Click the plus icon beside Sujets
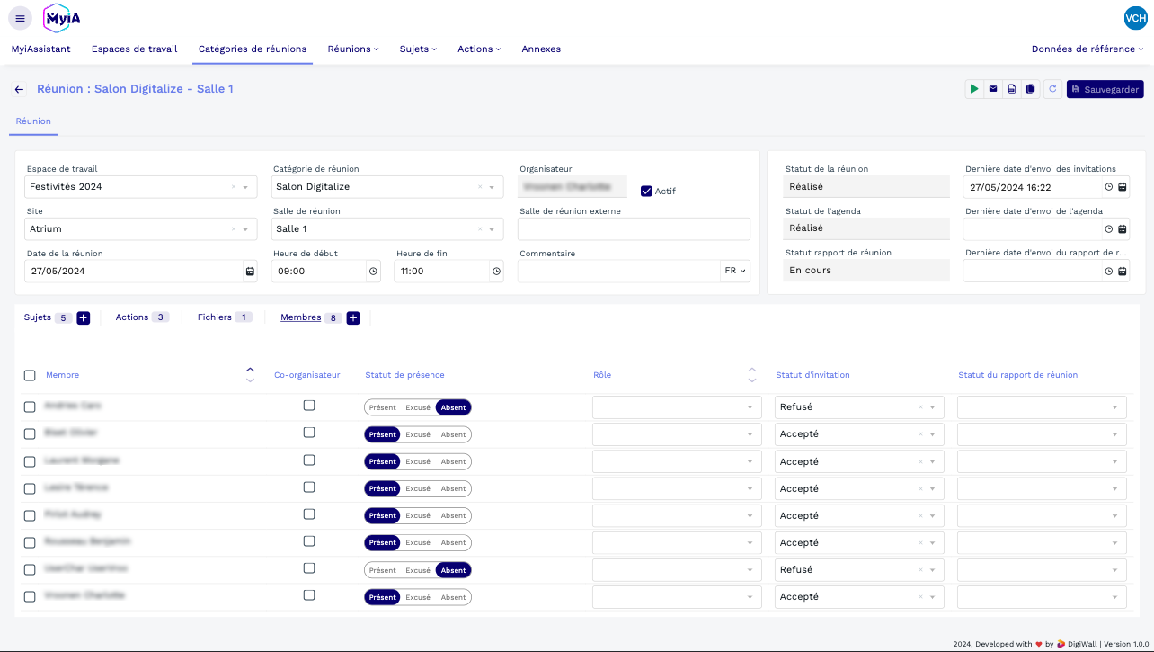This screenshot has height=652, width=1154. (x=84, y=317)
